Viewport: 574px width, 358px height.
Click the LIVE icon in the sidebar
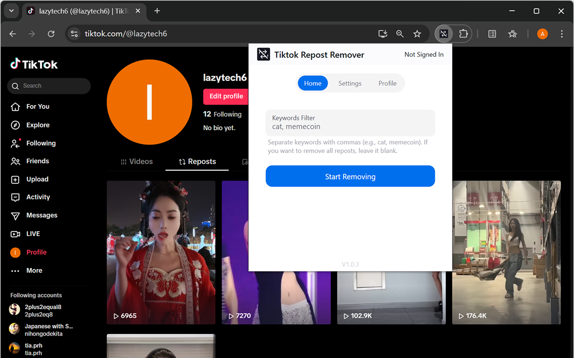(x=15, y=234)
